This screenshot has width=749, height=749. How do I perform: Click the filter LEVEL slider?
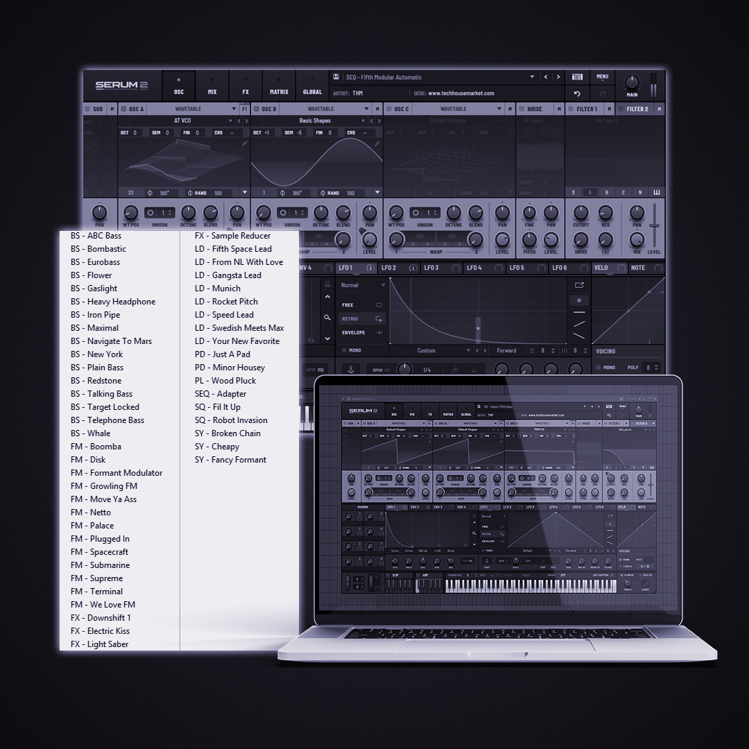[655, 225]
